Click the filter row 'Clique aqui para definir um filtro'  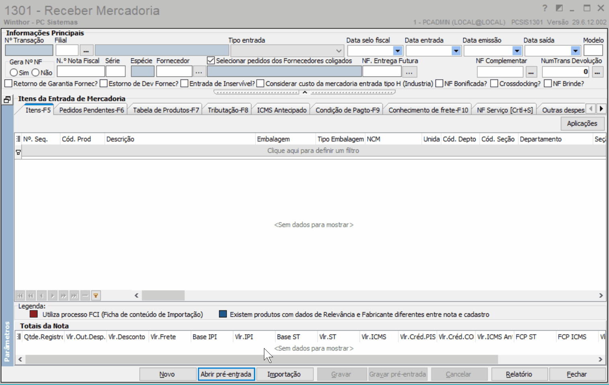[313, 151]
